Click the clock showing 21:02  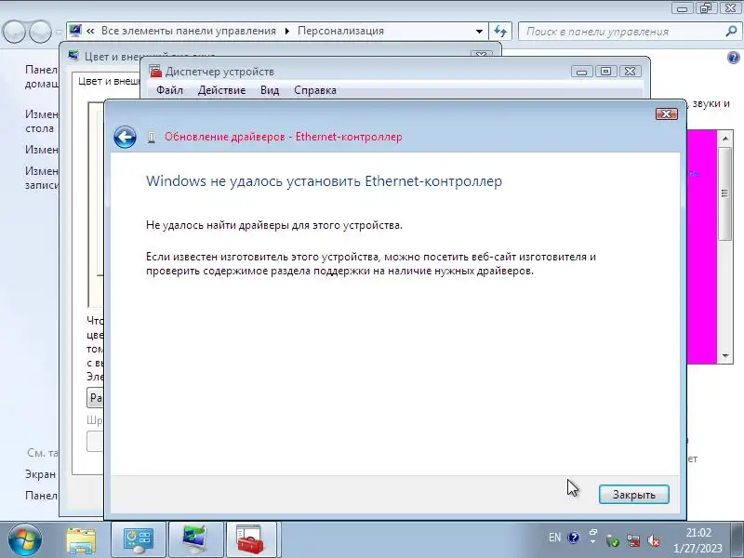coord(698,533)
